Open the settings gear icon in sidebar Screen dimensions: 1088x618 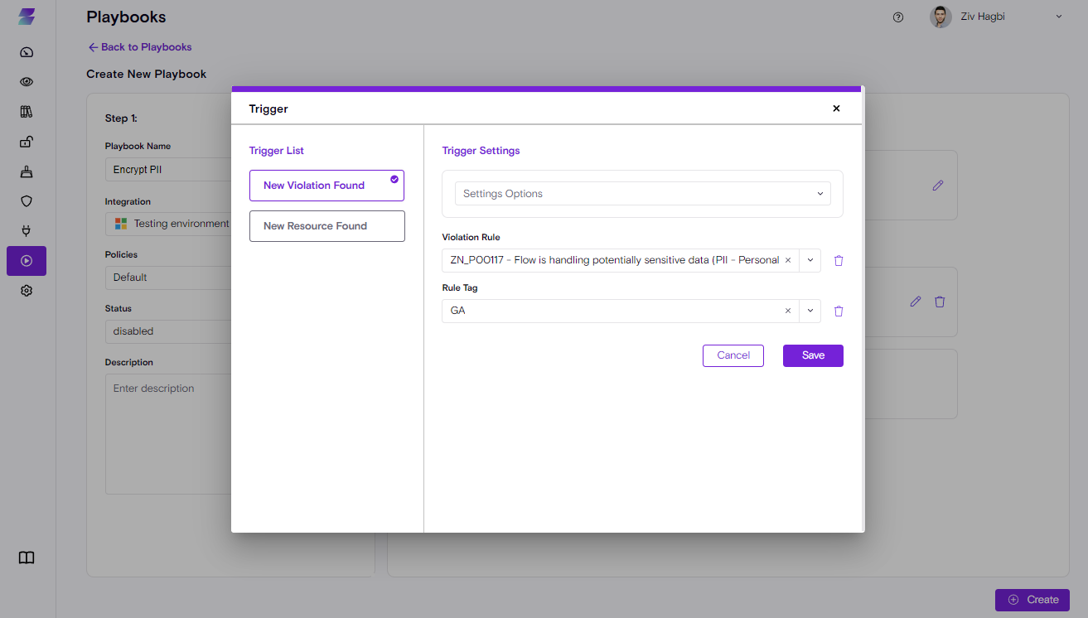(27, 291)
